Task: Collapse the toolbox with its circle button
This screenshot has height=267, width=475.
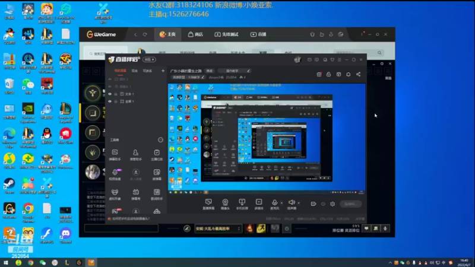Action: [160, 140]
